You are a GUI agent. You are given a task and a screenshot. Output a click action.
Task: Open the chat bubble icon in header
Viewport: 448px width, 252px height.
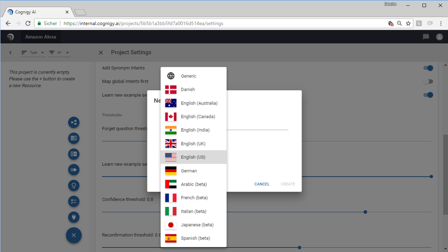[426, 37]
